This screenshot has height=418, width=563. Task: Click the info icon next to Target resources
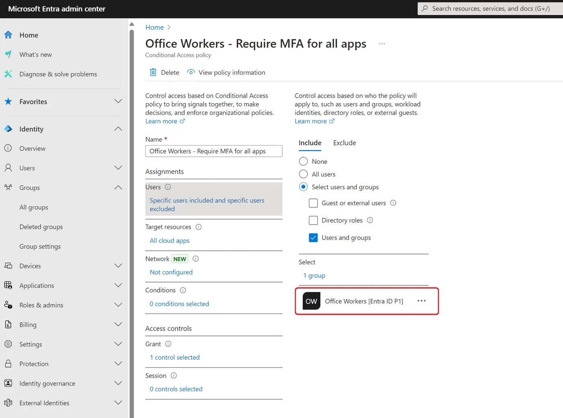[x=199, y=227]
